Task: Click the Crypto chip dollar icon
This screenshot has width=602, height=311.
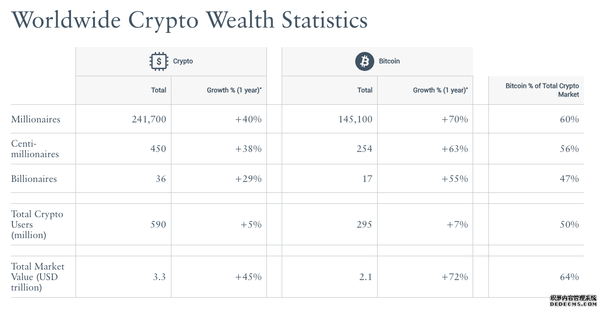Action: coord(159,61)
